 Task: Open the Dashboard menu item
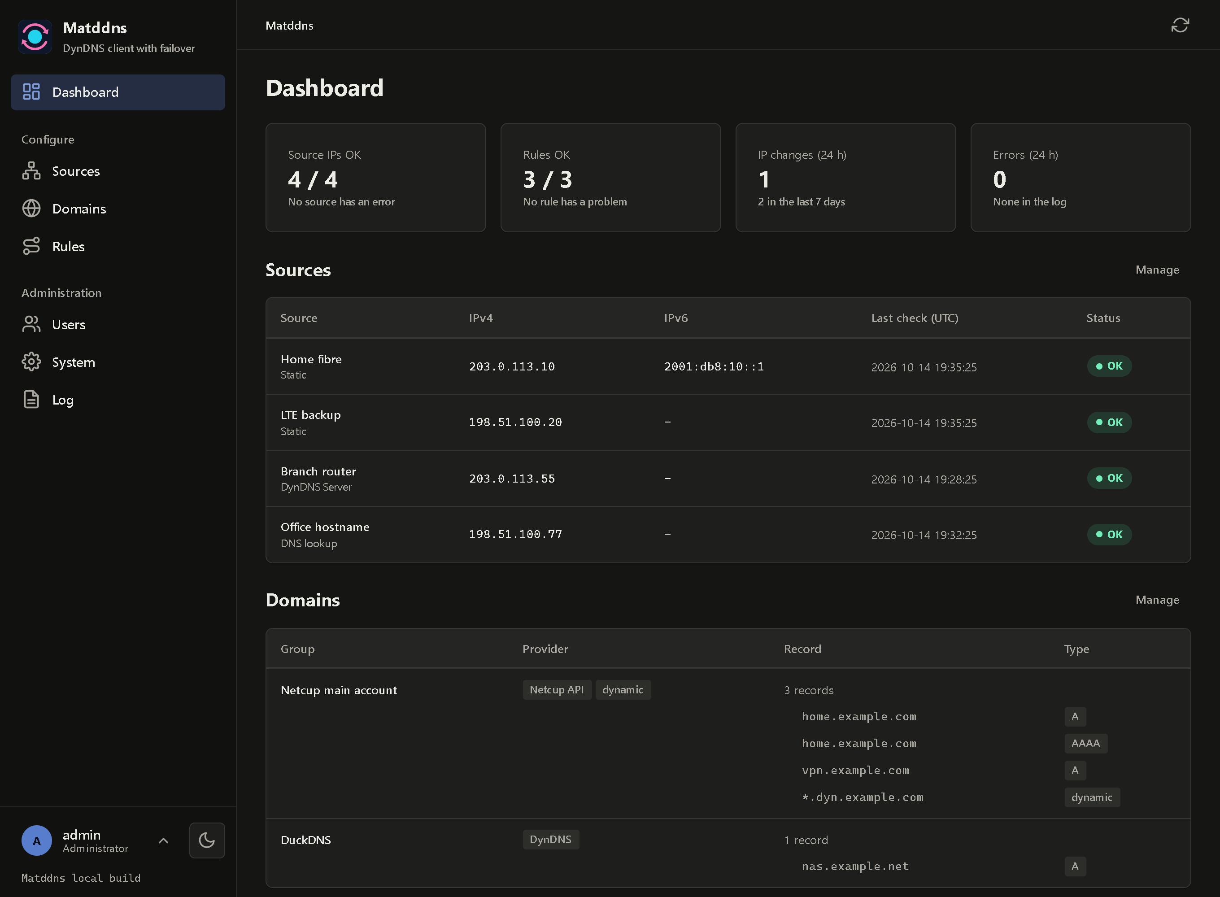118,92
